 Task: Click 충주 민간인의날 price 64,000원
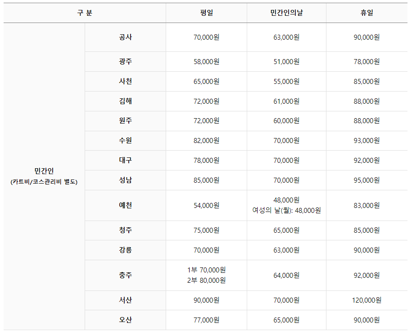tap(286, 276)
